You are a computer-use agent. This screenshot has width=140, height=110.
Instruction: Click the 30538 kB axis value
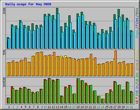(4, 82)
